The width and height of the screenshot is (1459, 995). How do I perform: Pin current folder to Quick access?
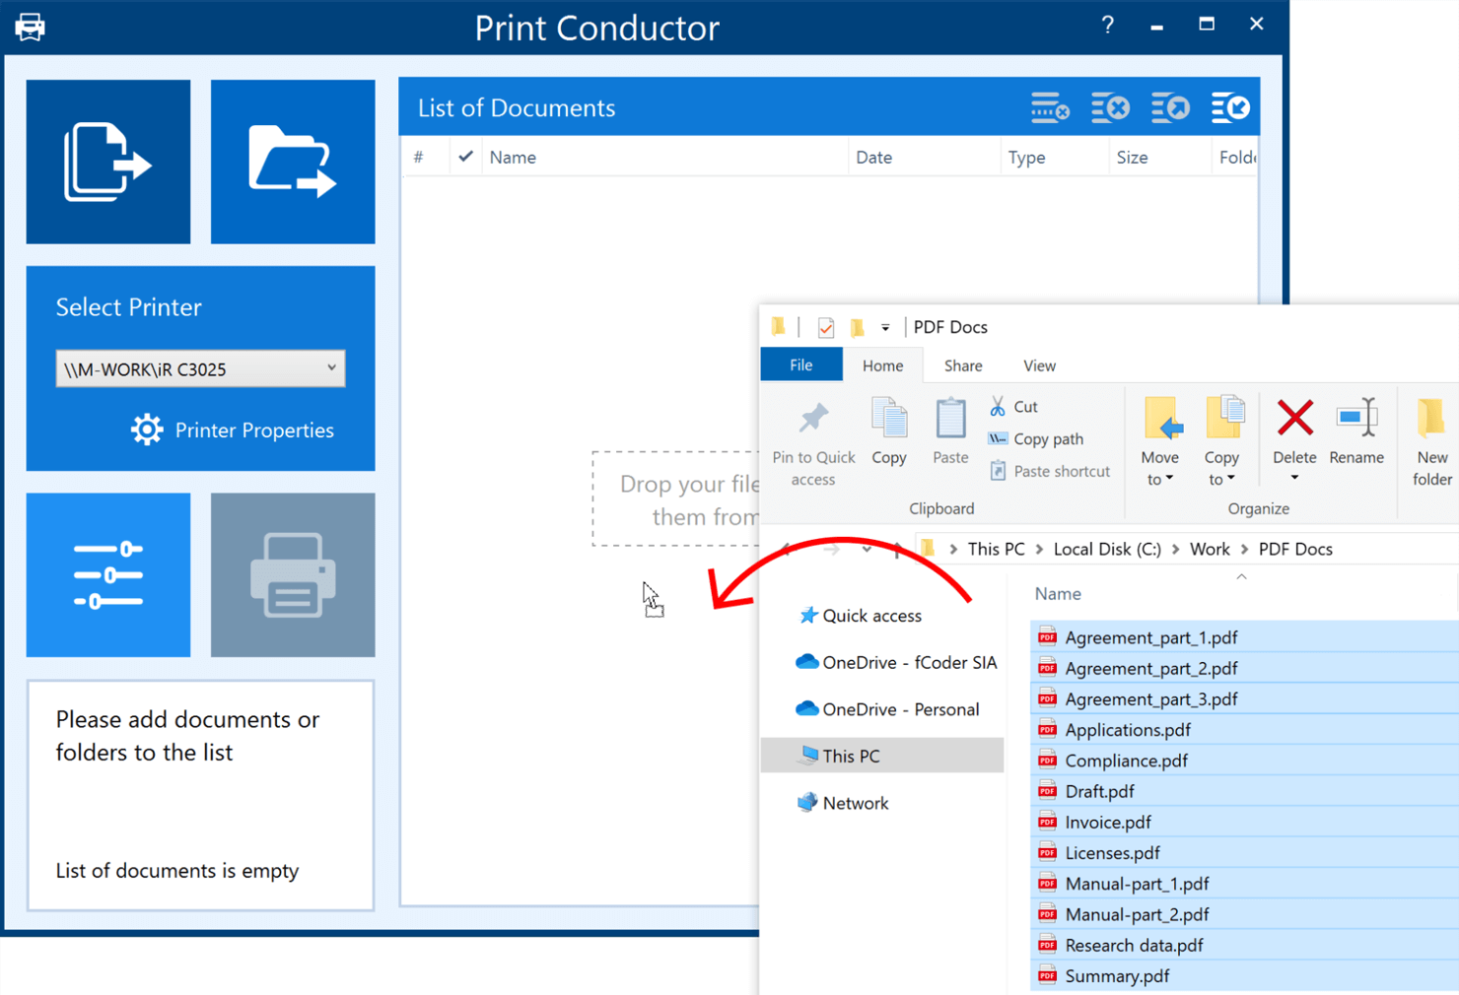coord(812,433)
